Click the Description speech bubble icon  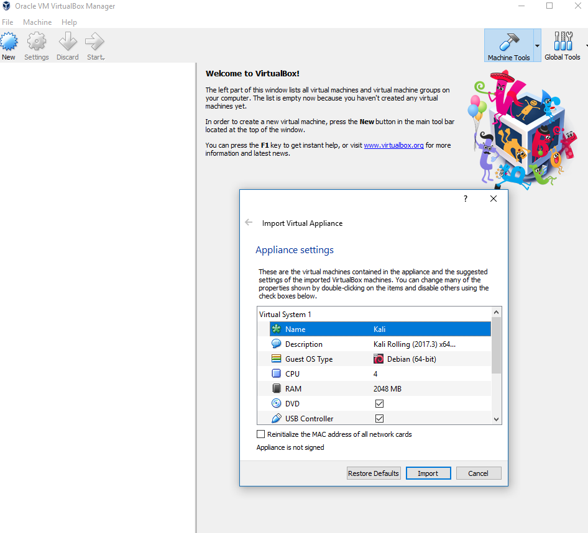click(x=277, y=344)
